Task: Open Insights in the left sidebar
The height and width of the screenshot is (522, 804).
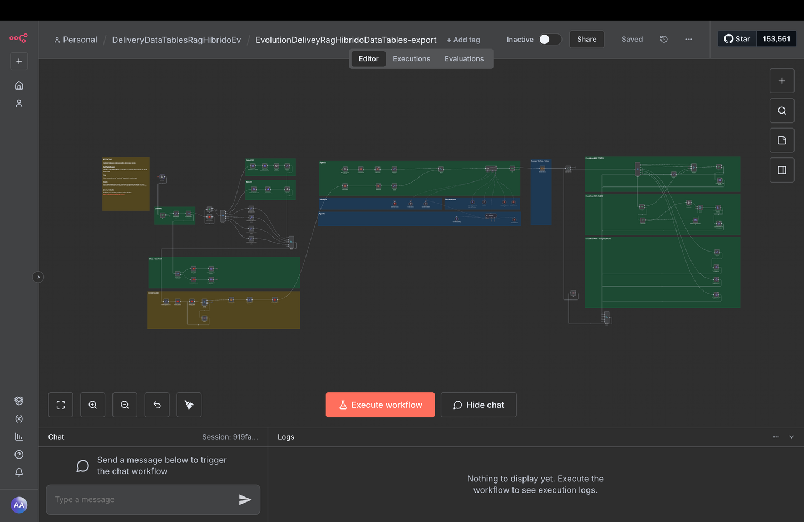Action: tap(19, 436)
